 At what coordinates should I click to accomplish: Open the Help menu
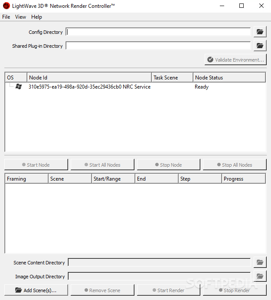36,17
